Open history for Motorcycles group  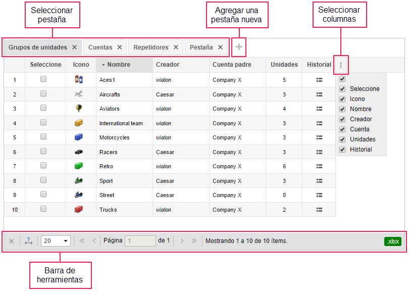pos(319,137)
